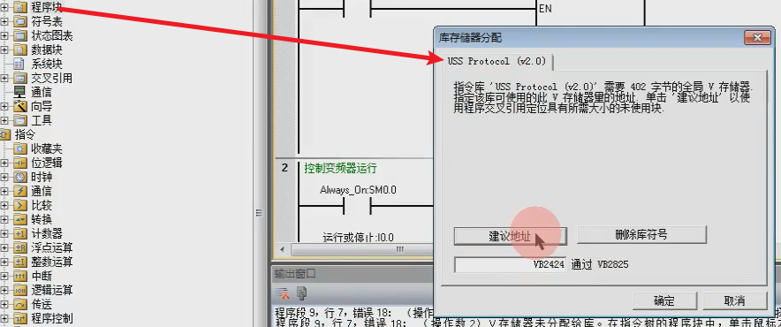Select the 收藏夹 favorites icon
781x327 pixels.
point(20,148)
